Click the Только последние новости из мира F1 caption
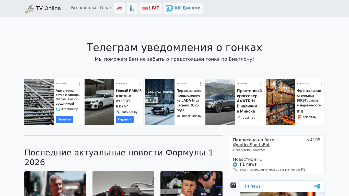 click(269, 169)
